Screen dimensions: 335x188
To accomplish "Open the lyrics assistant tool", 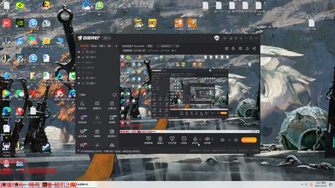I will 112,133.
